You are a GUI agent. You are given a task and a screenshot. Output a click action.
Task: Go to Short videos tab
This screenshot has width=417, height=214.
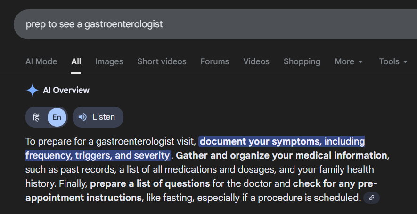tap(162, 61)
